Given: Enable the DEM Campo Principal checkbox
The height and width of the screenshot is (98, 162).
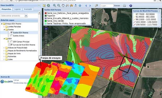Looking at the screenshot, I should (11, 42).
